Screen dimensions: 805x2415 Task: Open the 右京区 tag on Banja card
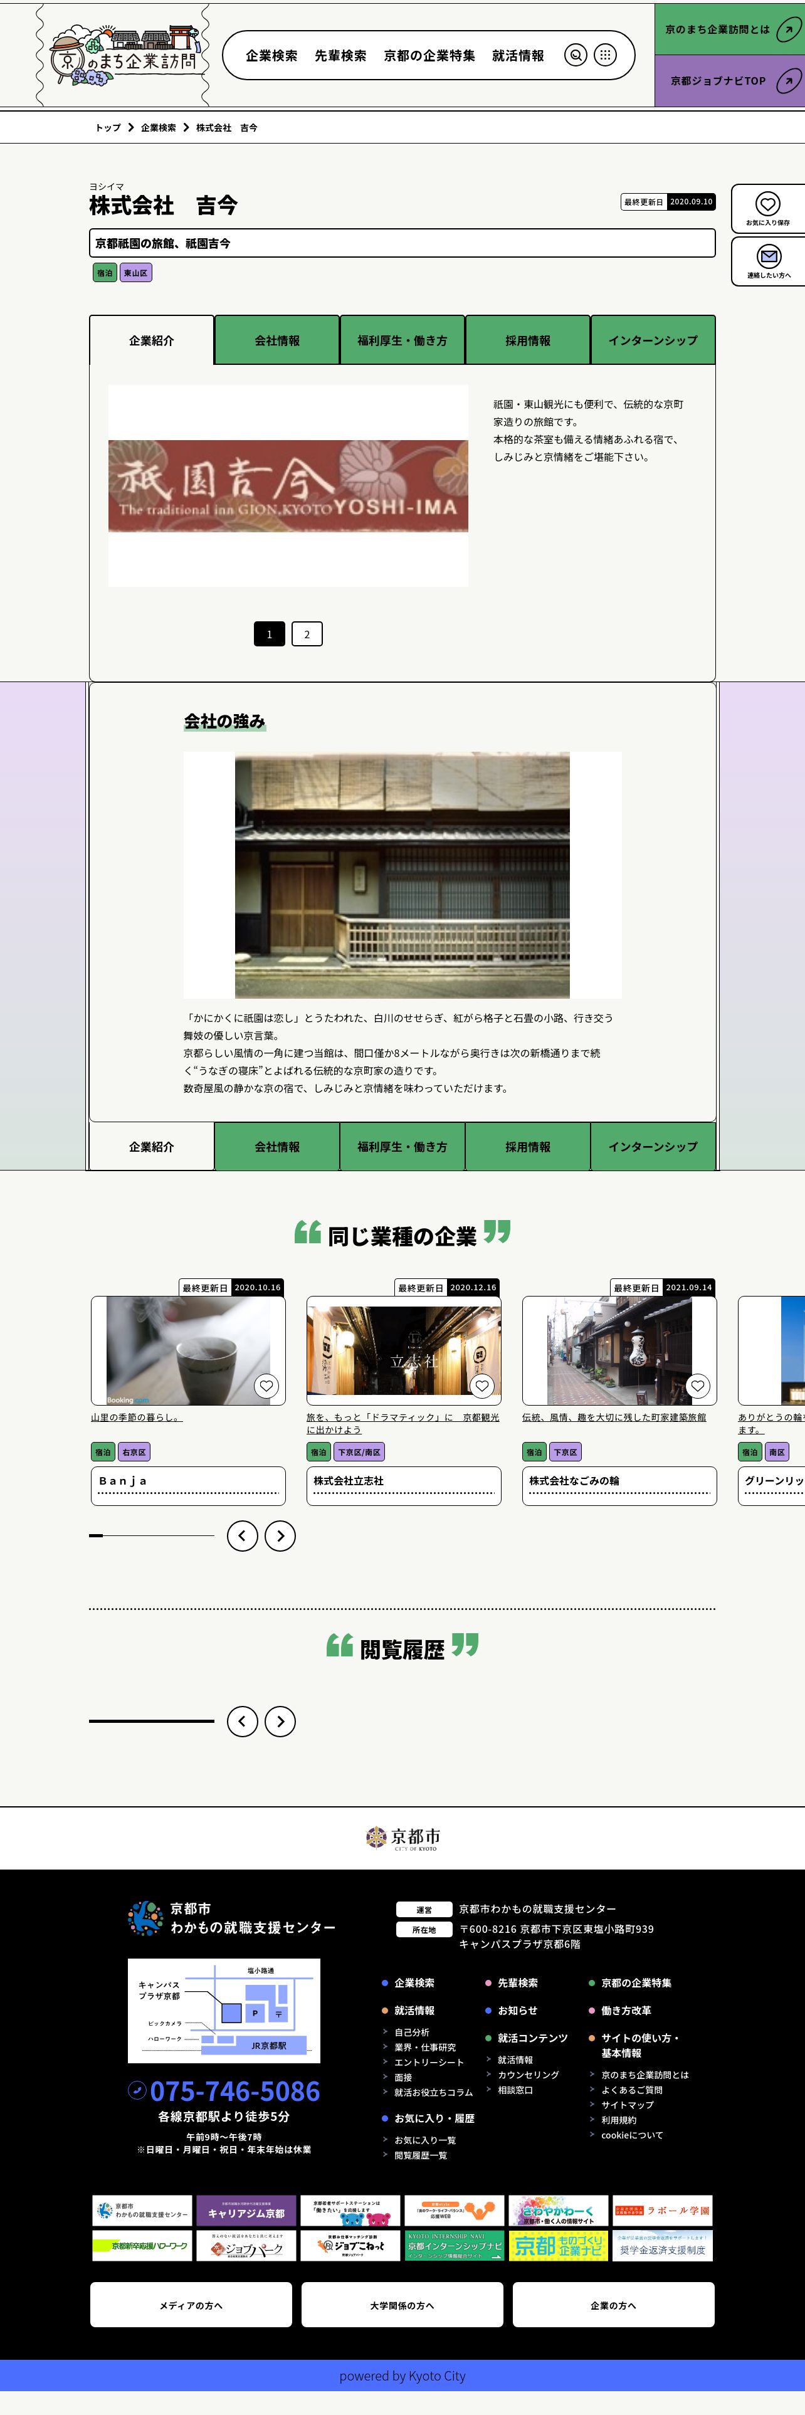(134, 1452)
